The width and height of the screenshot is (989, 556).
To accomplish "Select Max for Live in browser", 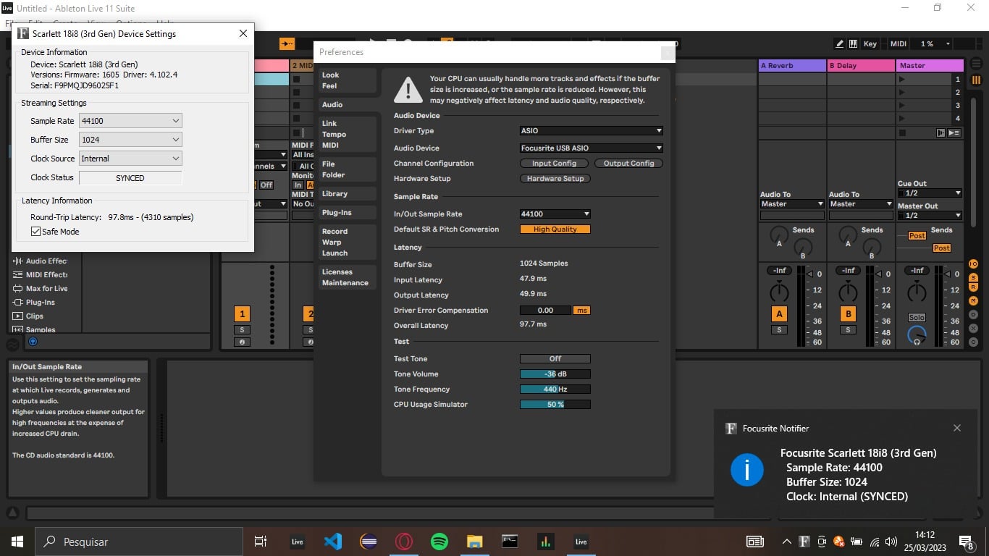I will point(46,289).
